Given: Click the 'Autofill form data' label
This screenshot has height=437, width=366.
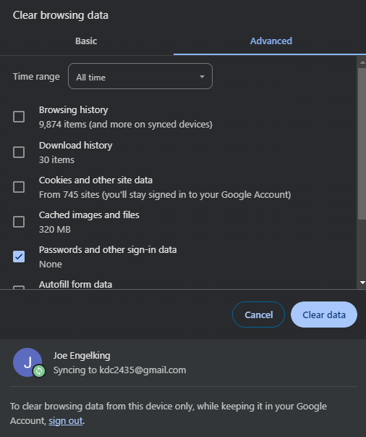Looking at the screenshot, I should click(76, 285).
